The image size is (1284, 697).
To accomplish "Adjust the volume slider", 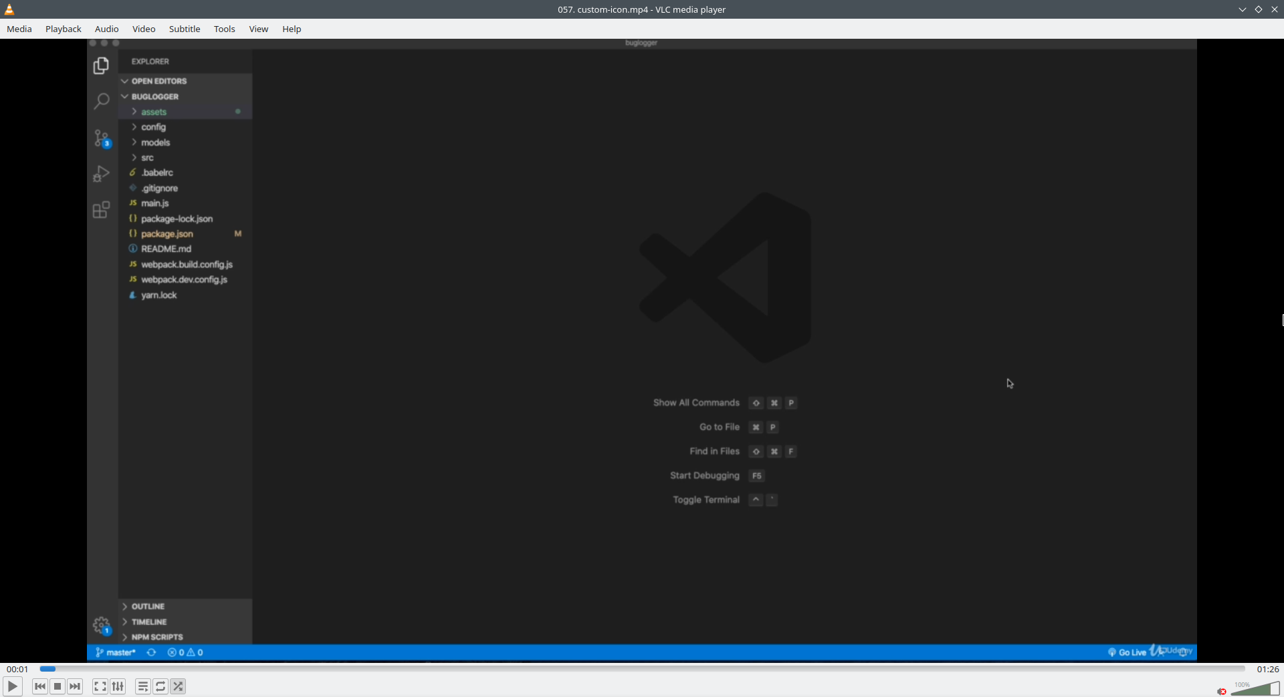I will point(1255,688).
